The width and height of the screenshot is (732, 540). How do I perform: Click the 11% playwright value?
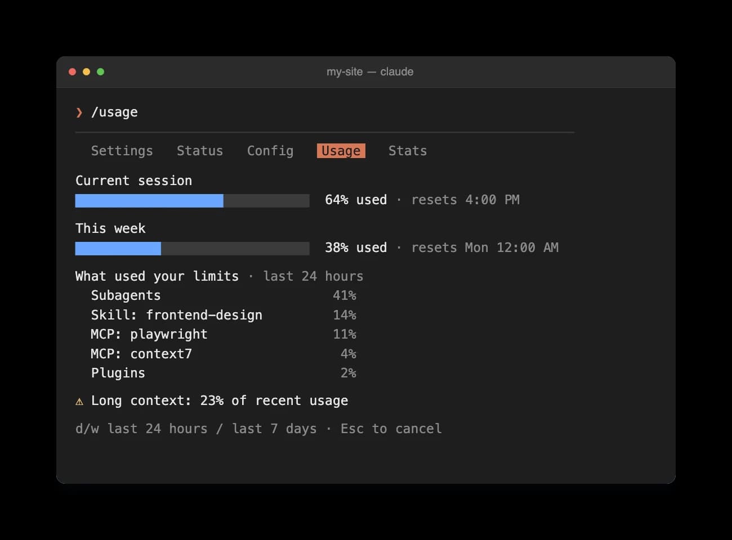click(x=345, y=334)
